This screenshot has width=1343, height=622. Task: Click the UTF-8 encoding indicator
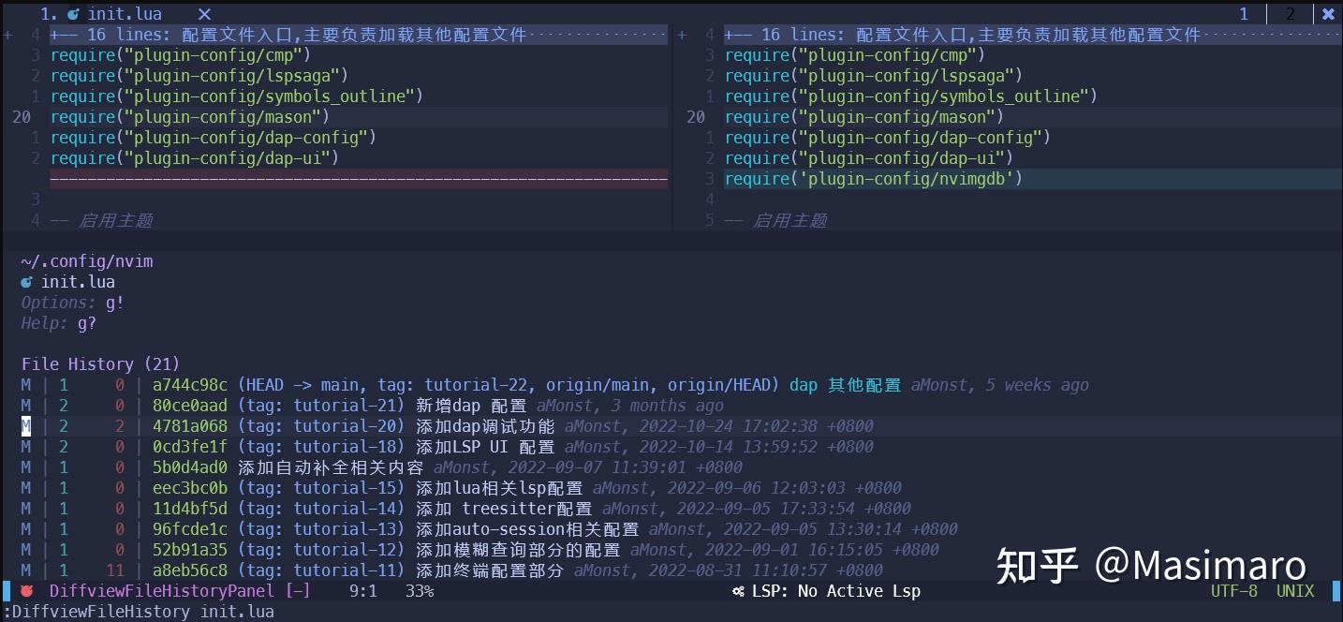pyautogui.click(x=1233, y=590)
